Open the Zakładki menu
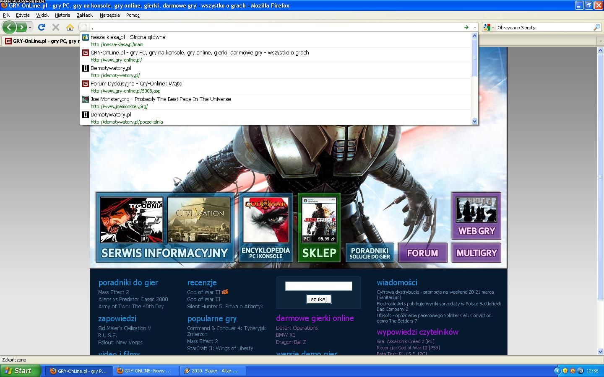Screen dimensions: 604x377 85,15
